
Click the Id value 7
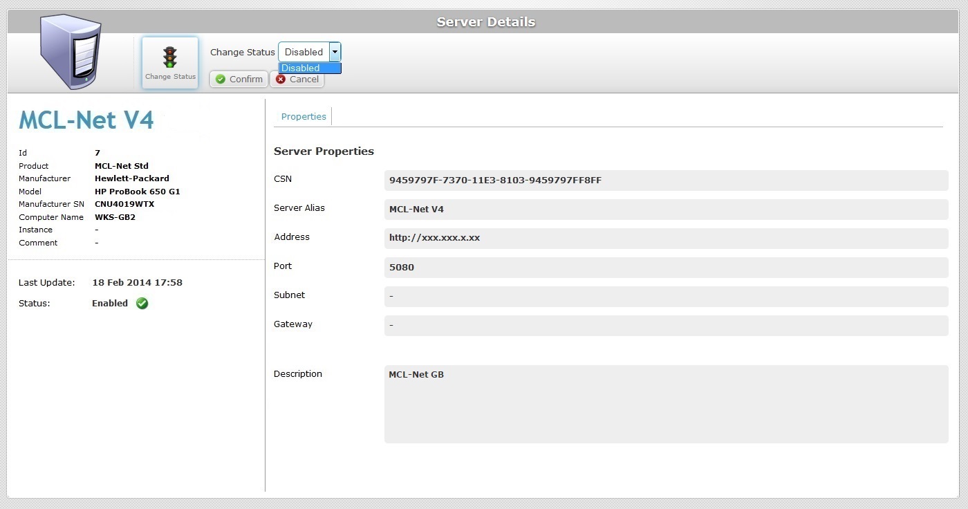pos(97,153)
